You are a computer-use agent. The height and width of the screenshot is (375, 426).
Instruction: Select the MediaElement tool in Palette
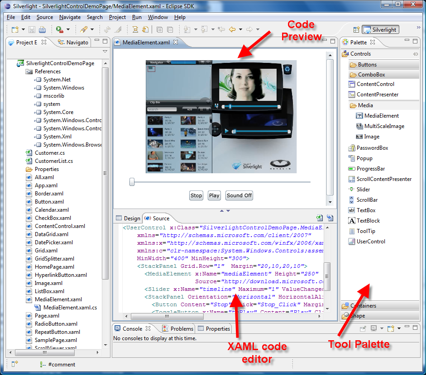pyautogui.click(x=381, y=116)
